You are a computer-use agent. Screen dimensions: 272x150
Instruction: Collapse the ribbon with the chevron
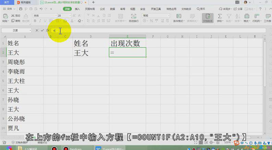click(x=270, y=9)
